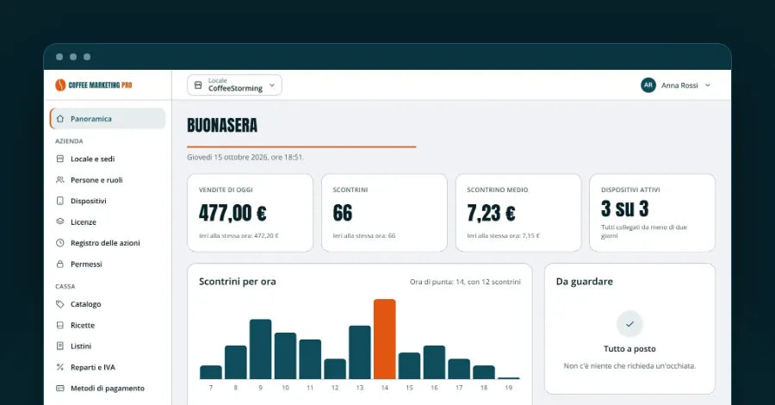775x405 pixels.
Task: Click the 7,23 € value
Action: point(492,213)
